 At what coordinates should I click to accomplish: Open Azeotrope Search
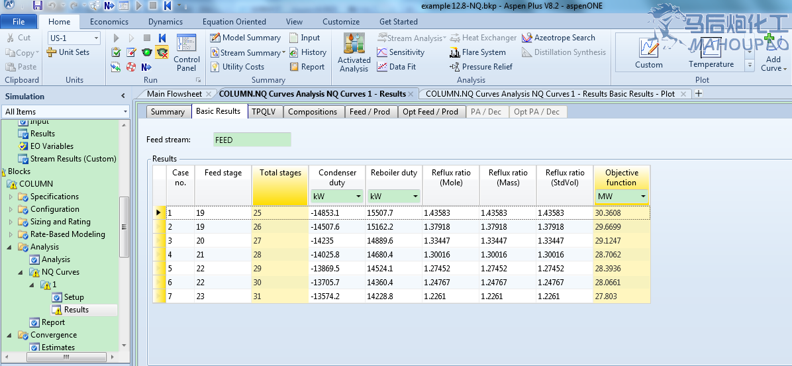(558, 38)
